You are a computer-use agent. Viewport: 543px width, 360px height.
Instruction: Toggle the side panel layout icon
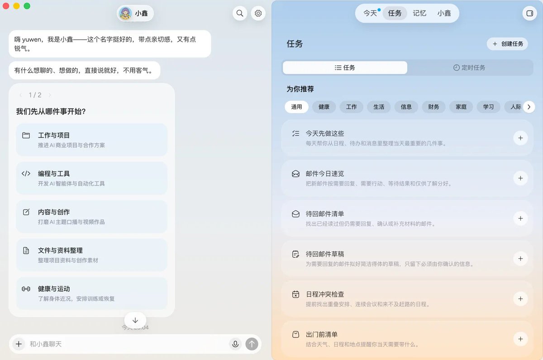(x=529, y=14)
